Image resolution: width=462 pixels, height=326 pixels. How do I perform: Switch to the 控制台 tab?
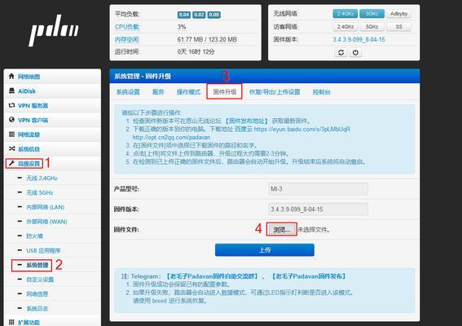322,92
